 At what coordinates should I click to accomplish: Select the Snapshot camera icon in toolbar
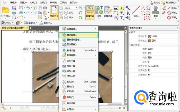click(x=45, y=8)
